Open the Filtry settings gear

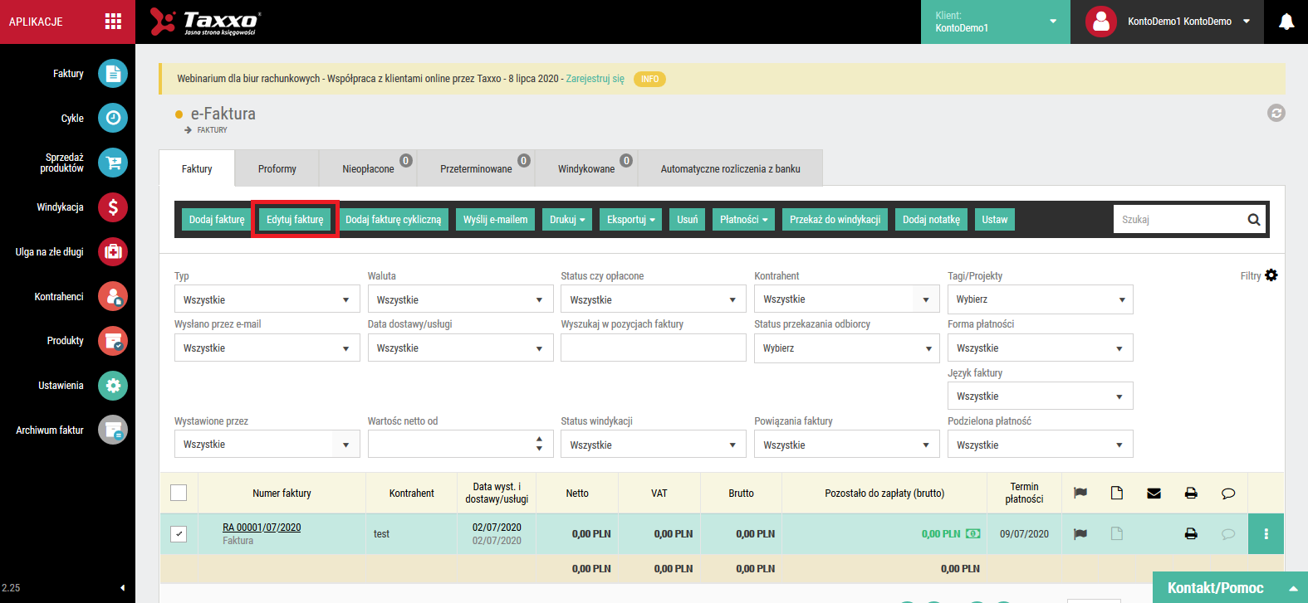(1271, 275)
